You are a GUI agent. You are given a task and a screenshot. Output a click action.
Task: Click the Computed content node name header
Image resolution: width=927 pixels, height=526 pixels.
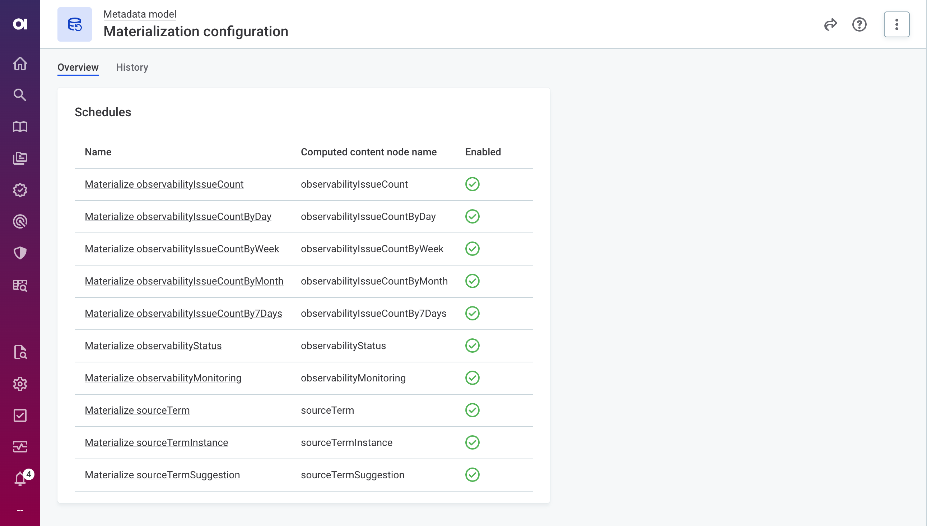tap(369, 152)
